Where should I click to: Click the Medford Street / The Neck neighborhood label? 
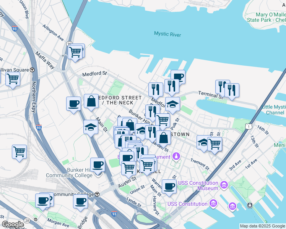click(120, 100)
